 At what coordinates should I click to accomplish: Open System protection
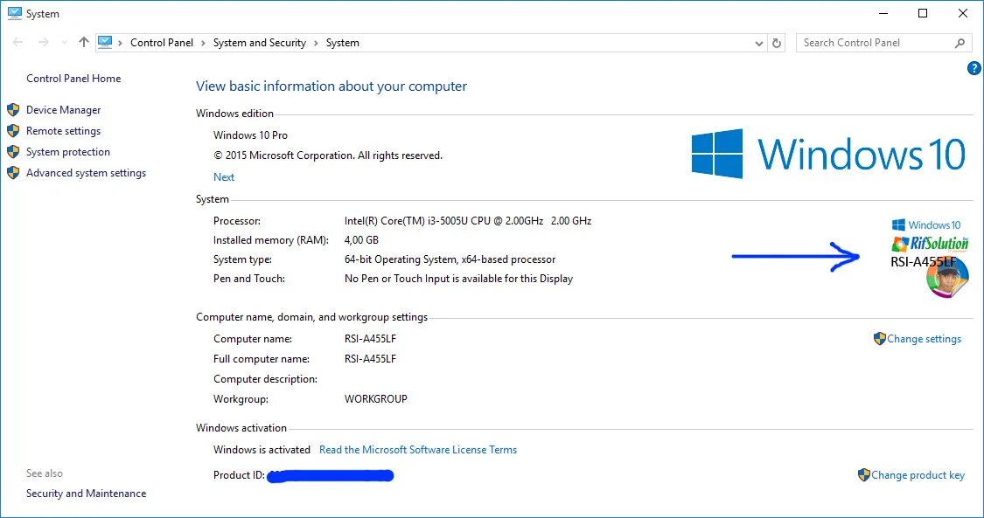pyautogui.click(x=67, y=152)
